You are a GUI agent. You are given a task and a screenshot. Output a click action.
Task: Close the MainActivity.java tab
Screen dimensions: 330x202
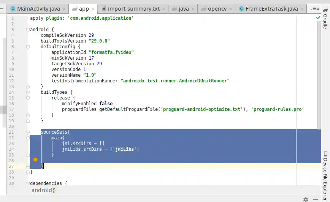(x=63, y=9)
